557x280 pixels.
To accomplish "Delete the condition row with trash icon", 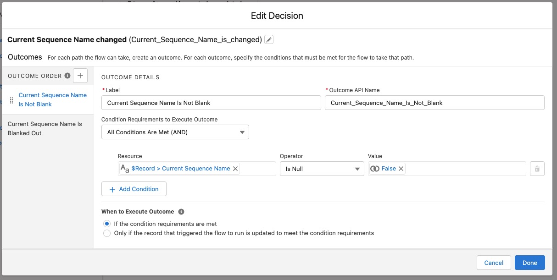I will click(537, 169).
